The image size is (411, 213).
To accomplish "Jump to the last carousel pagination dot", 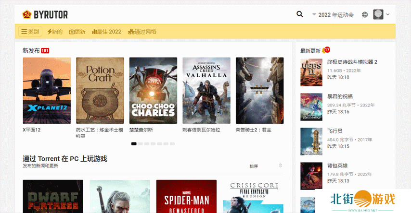I will coord(172,143).
